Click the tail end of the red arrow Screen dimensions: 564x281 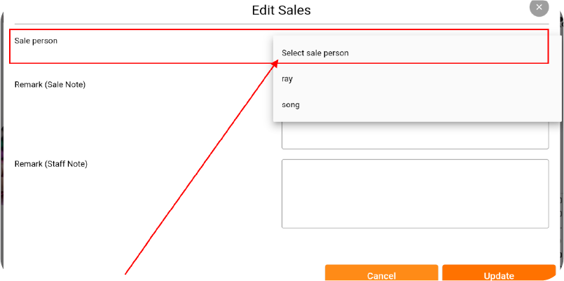tap(126, 273)
